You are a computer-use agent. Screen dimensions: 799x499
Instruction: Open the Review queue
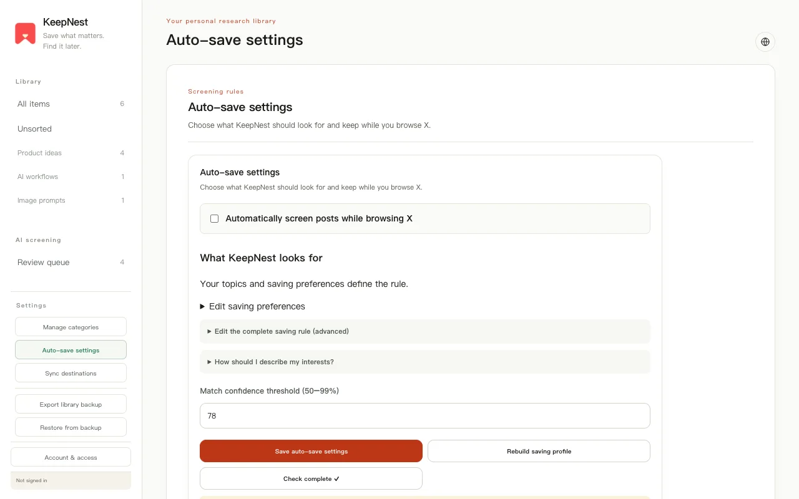(71, 263)
